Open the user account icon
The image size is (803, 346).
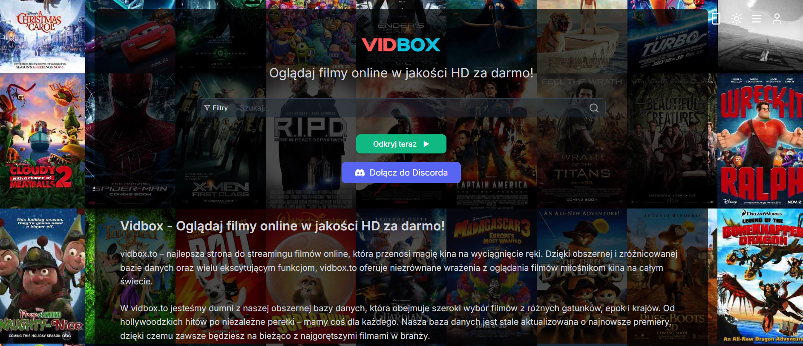tap(777, 19)
